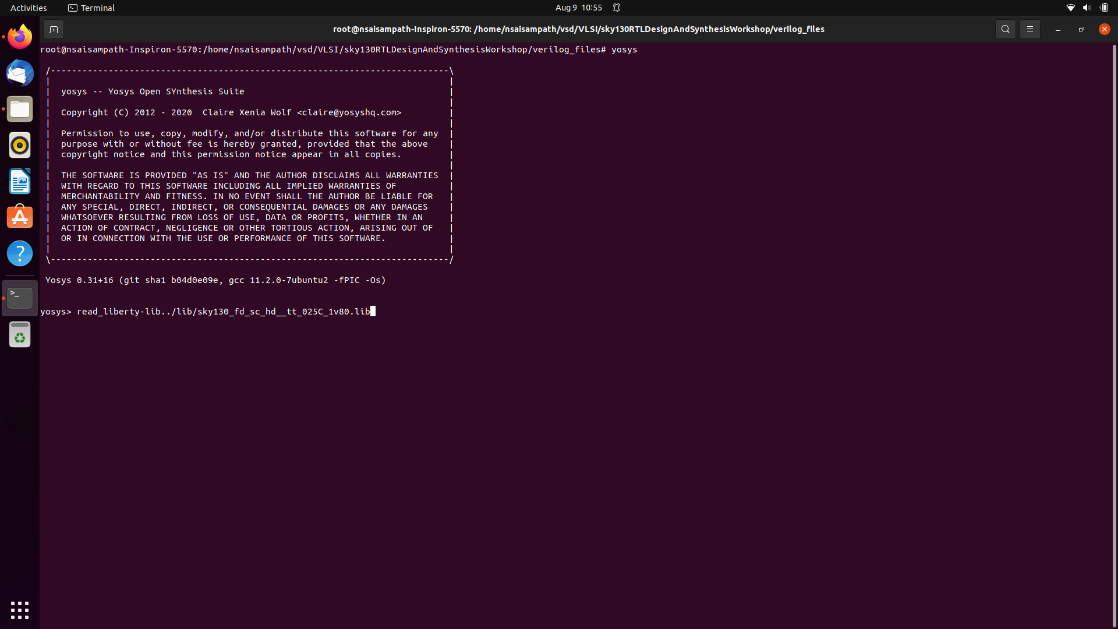Launch Rhythmbox music player
Image resolution: width=1118 pixels, height=629 pixels.
(x=20, y=145)
